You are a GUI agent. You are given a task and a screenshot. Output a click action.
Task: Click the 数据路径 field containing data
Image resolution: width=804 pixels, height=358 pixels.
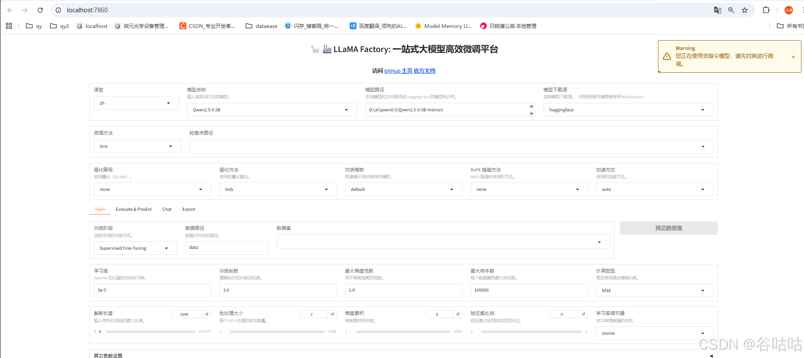click(227, 248)
